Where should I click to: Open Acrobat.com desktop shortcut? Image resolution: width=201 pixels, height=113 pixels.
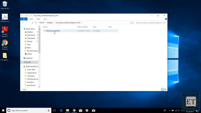5,18
